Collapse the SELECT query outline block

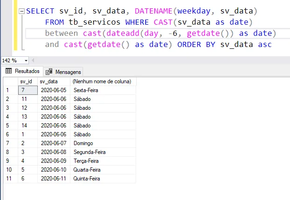click(x=22, y=12)
